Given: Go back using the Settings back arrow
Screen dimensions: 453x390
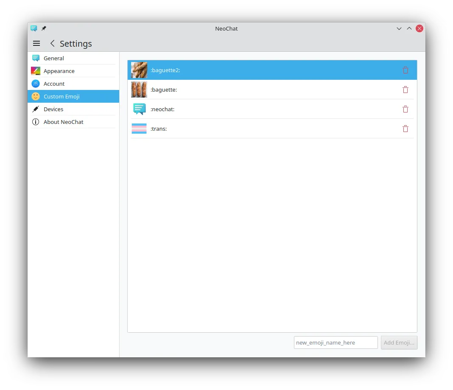Looking at the screenshot, I should tap(52, 43).
